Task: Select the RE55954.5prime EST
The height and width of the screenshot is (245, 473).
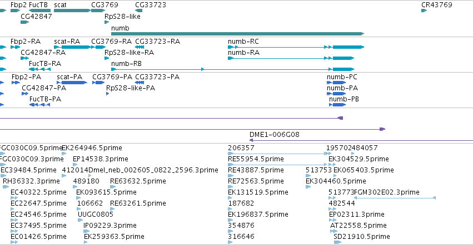Action: (x=277, y=165)
